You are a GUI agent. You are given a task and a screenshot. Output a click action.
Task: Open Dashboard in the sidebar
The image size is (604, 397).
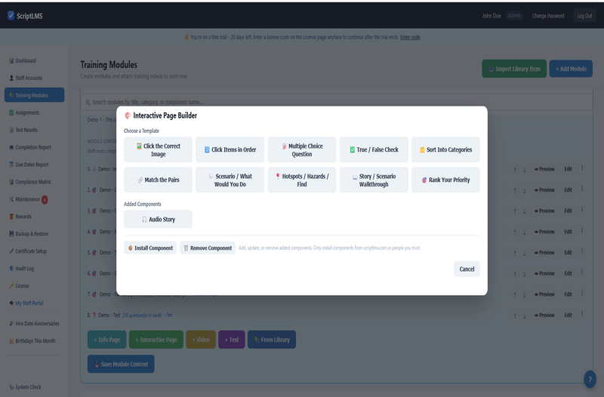tap(34, 60)
